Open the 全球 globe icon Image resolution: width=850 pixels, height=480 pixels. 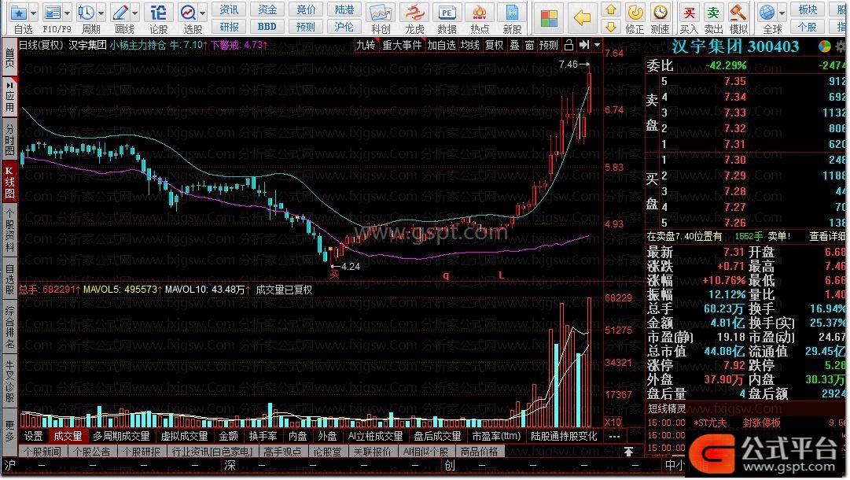(767, 13)
